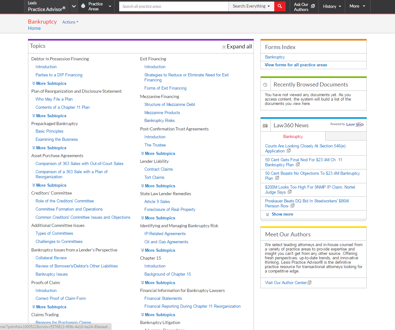
Task: Open the Practice Areas compass icon
Action: [x=83, y=6]
